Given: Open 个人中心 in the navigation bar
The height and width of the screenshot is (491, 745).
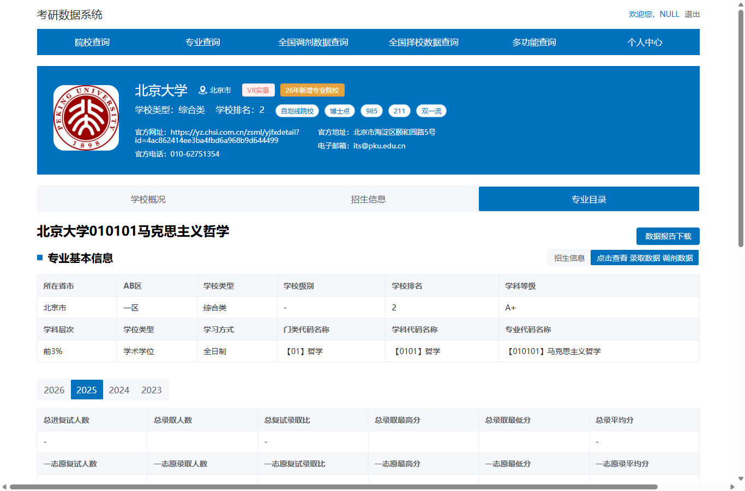Looking at the screenshot, I should tap(645, 42).
